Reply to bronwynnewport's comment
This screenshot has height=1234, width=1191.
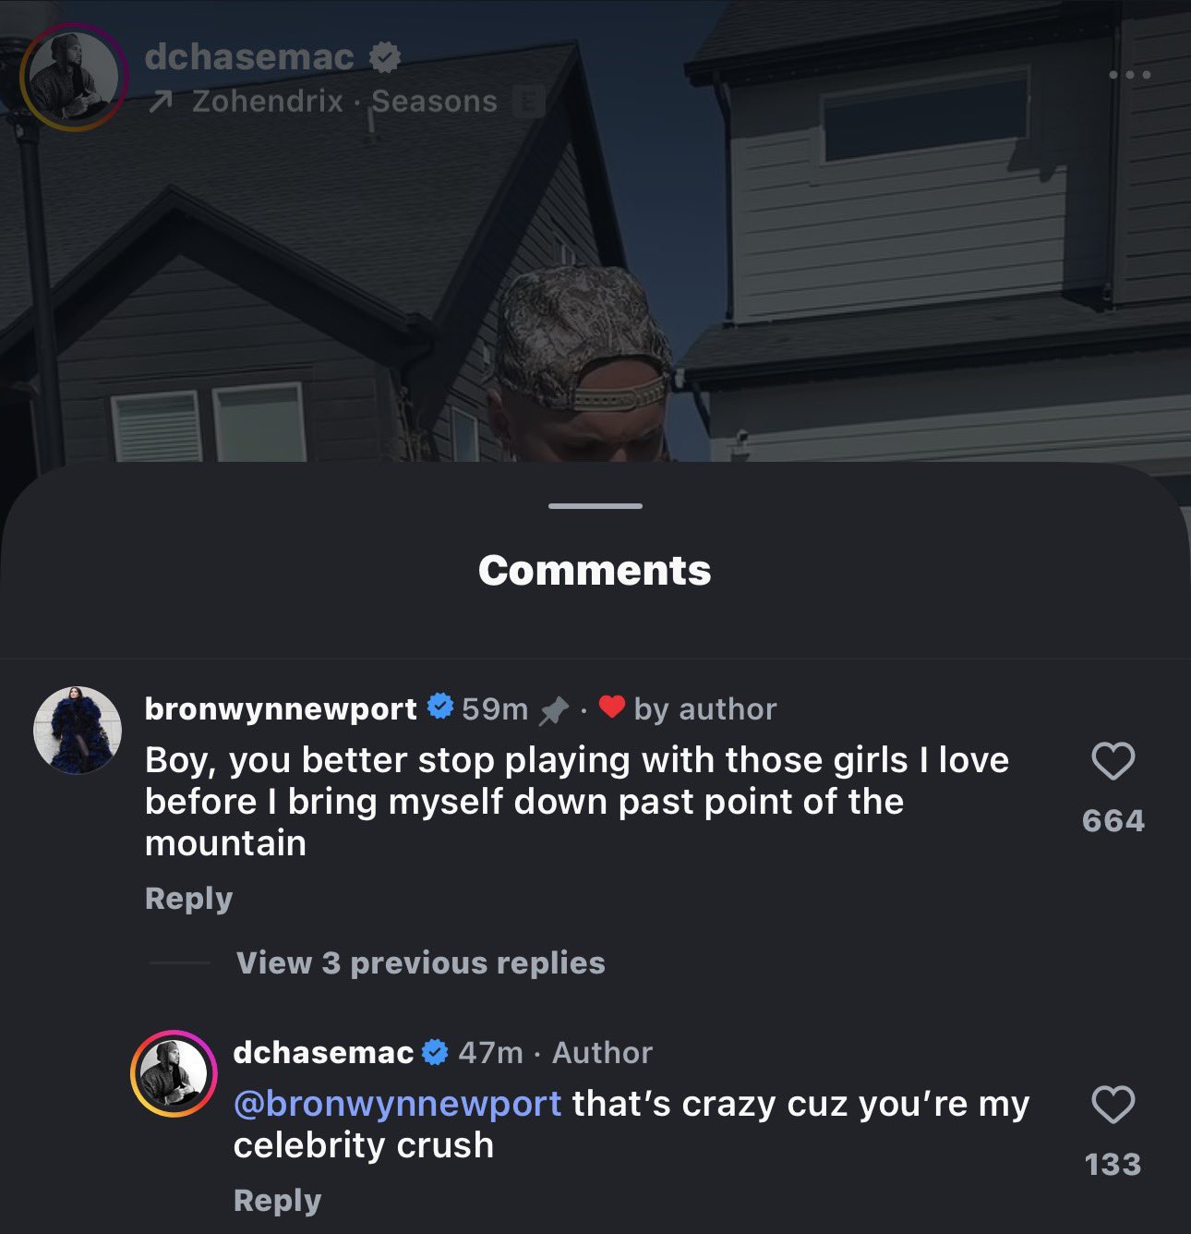[188, 898]
